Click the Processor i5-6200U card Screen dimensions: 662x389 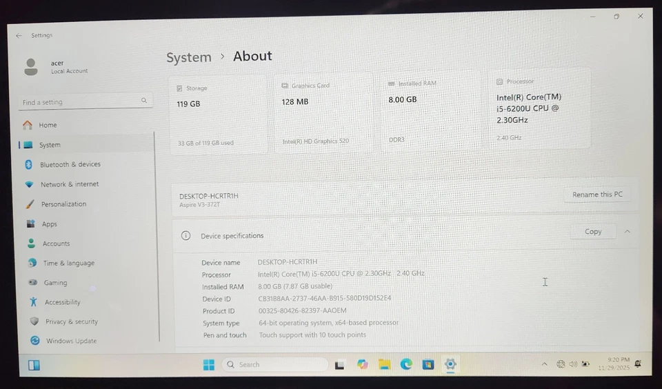point(539,108)
